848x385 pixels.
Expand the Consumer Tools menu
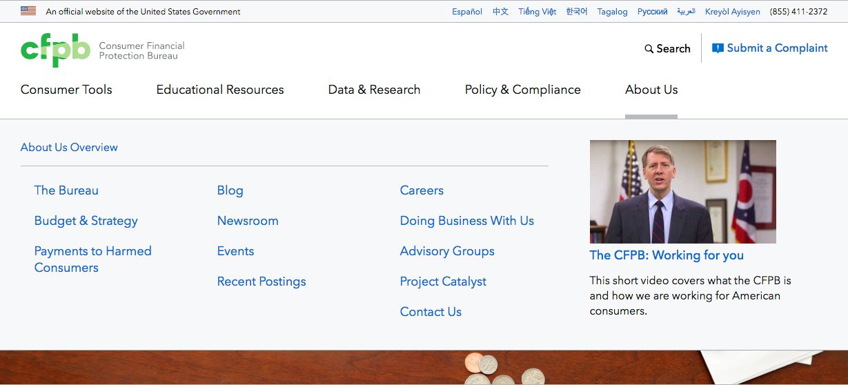coord(66,90)
